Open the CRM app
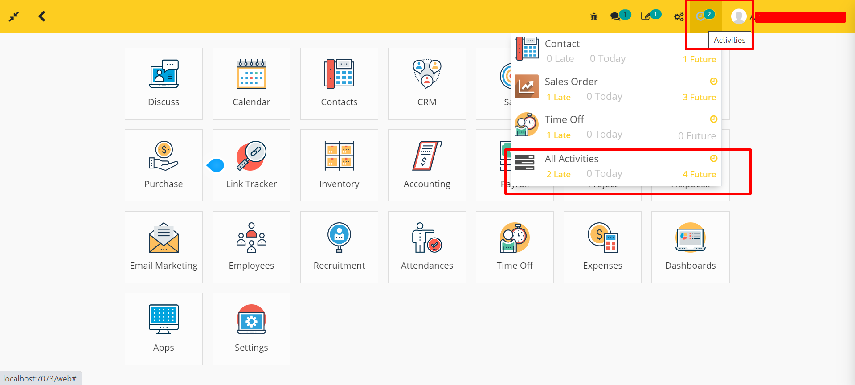This screenshot has height=385, width=855. tap(427, 84)
